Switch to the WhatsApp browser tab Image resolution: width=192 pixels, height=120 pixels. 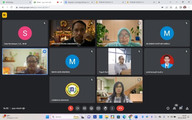(16, 2)
